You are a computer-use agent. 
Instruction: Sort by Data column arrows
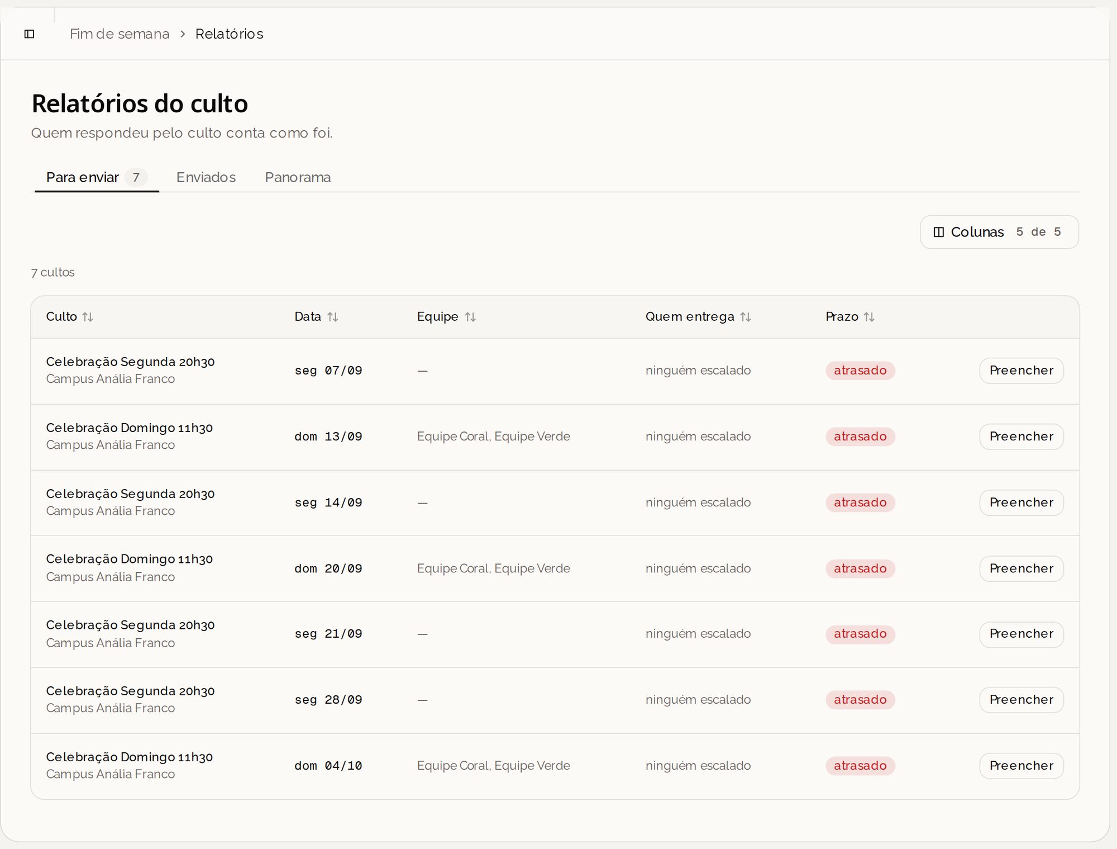[x=333, y=317]
